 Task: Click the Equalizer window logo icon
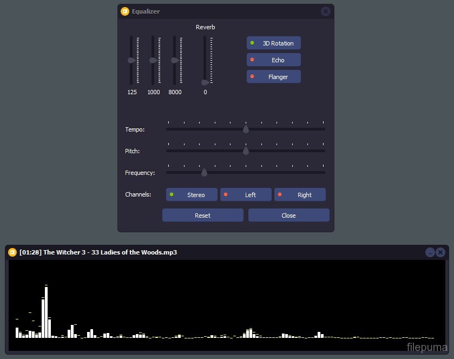tap(125, 11)
